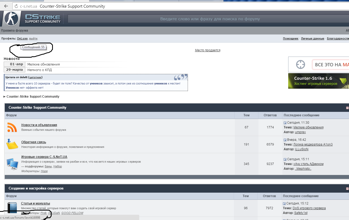Click topic count 345
Image resolution: width=349 pixels, height=220 pixels.
click(x=246, y=164)
